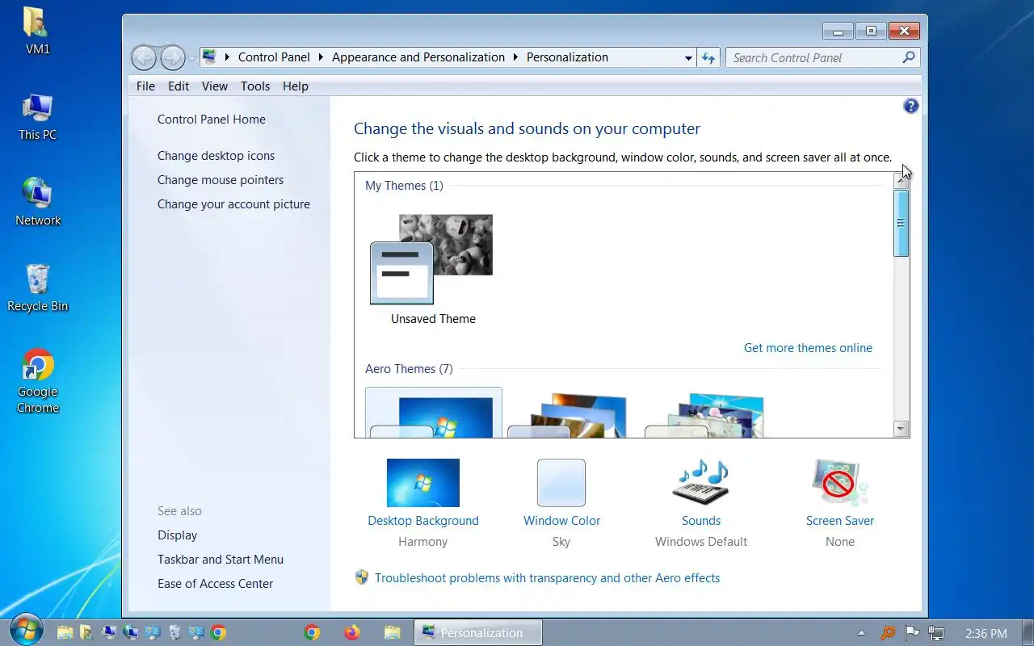Open the Windows Start button

pos(25,631)
